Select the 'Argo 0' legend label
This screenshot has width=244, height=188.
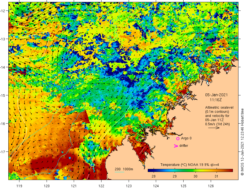click(x=186, y=138)
